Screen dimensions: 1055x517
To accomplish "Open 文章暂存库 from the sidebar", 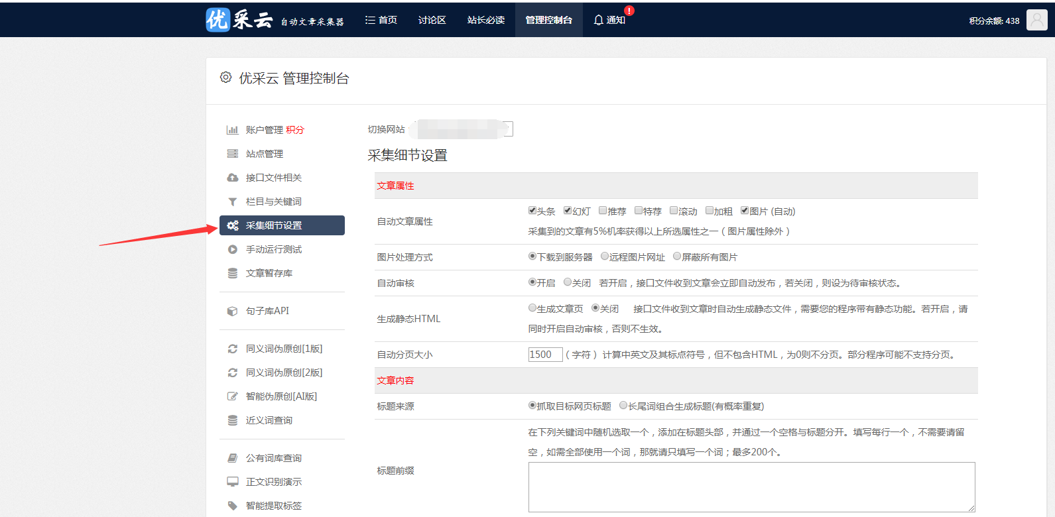I will click(269, 273).
